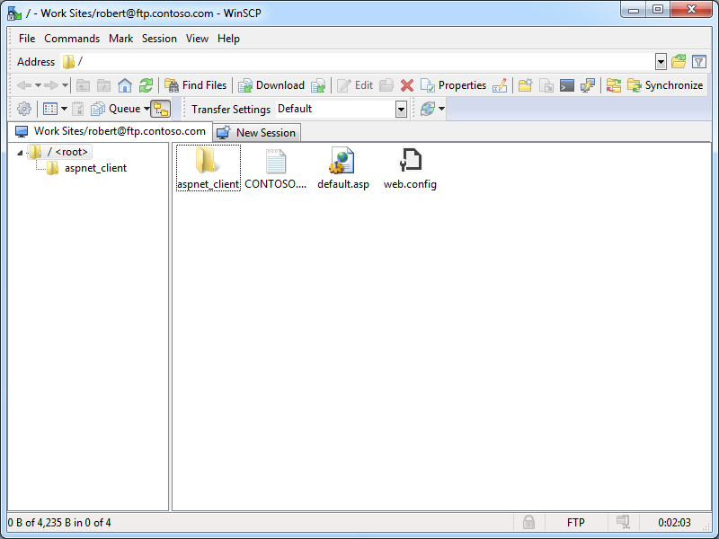Viewport: 719px width, 539px height.
Task: Toggle the directory tree panel button
Action: [160, 109]
